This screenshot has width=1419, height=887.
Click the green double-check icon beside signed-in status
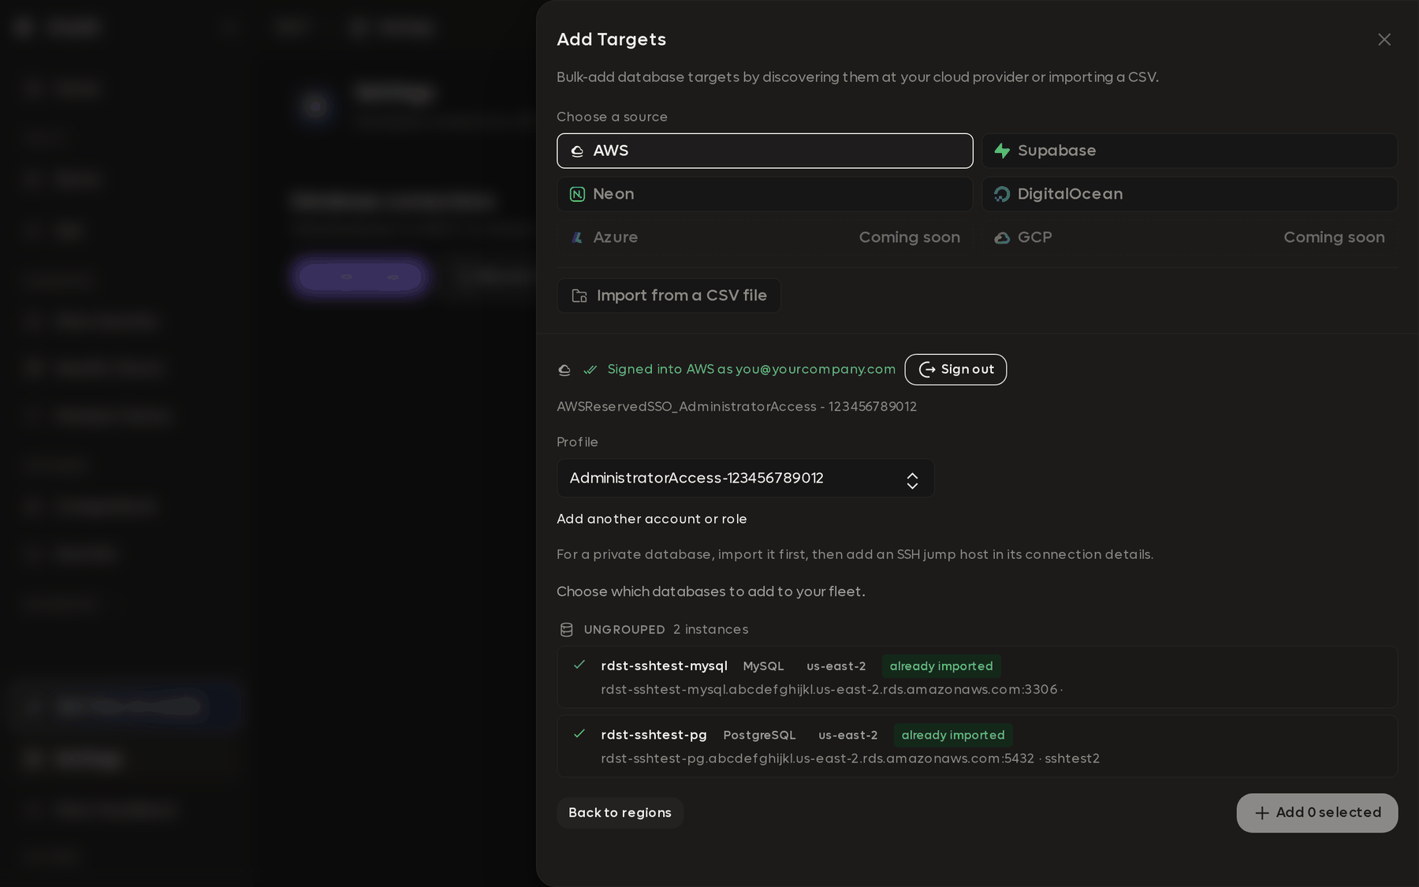coord(590,370)
